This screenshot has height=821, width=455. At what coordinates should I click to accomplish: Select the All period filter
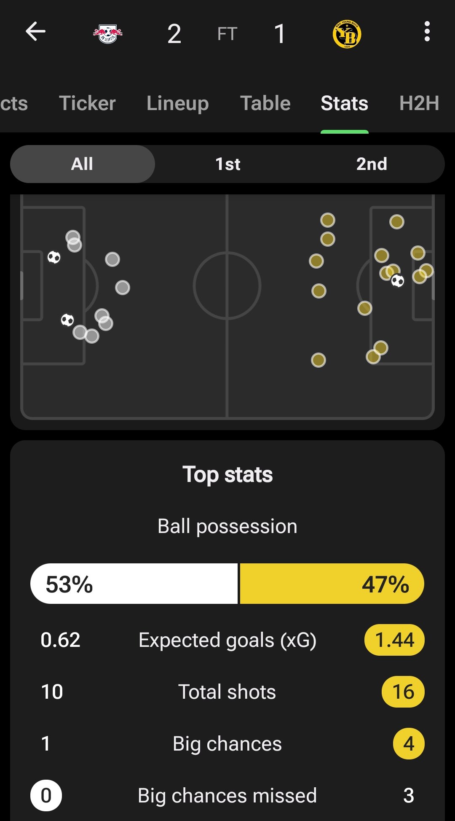(83, 164)
